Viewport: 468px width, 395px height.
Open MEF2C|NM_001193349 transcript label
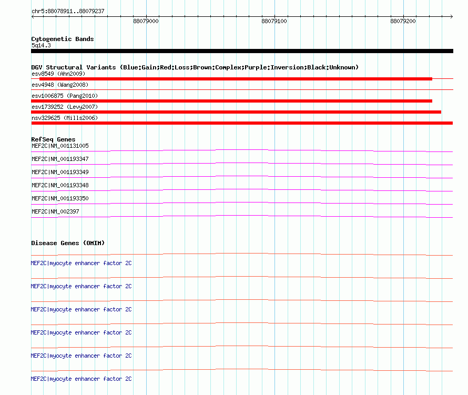[x=60, y=173]
